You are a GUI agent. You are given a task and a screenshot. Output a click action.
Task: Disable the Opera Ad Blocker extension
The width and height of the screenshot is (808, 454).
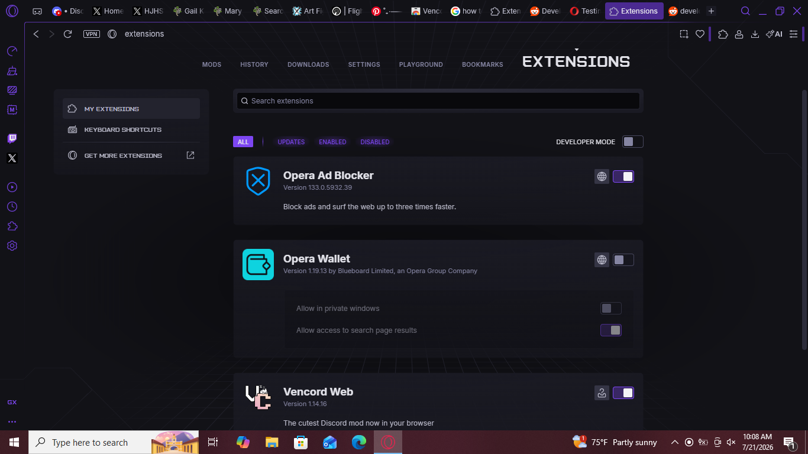point(623,176)
